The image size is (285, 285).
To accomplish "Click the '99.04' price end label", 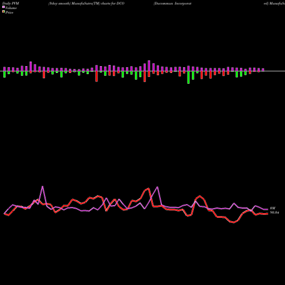I will click(275, 213).
